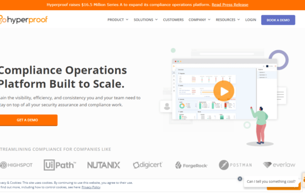Click the everlaw logo
Image resolution: width=305 pixels, height=194 pixels.
click(x=279, y=165)
